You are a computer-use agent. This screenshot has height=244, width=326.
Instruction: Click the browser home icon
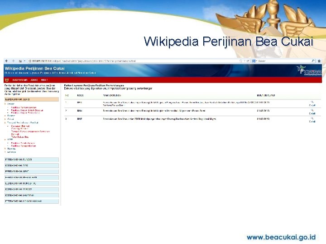[319, 61]
